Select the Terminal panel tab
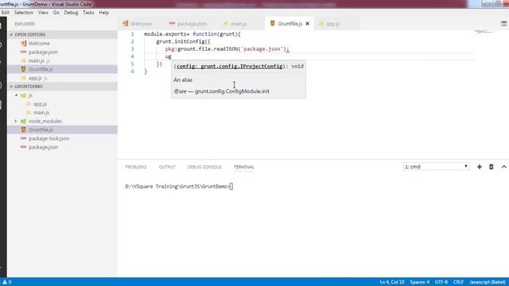Viewport: 509px width, 286px height. click(x=244, y=167)
